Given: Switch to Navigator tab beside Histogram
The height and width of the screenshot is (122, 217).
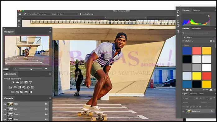Looking at the screenshot, I should pos(196,10).
